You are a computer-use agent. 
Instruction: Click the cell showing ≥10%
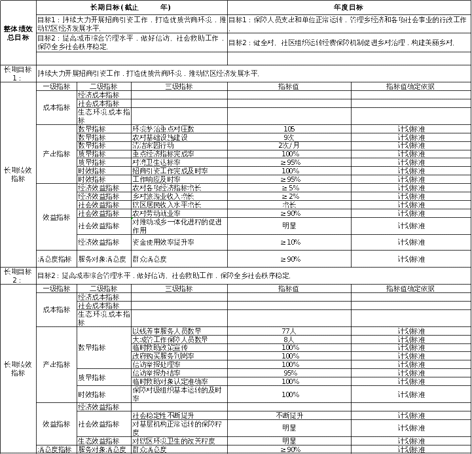[x=289, y=242]
